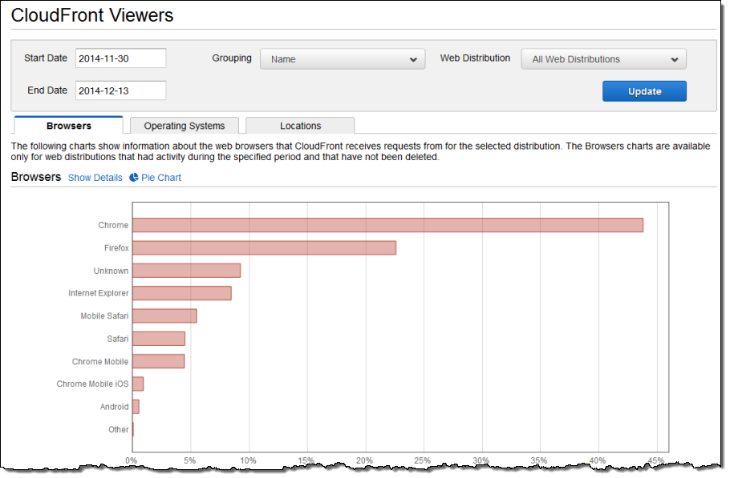Click the Unknown axis label

click(111, 271)
